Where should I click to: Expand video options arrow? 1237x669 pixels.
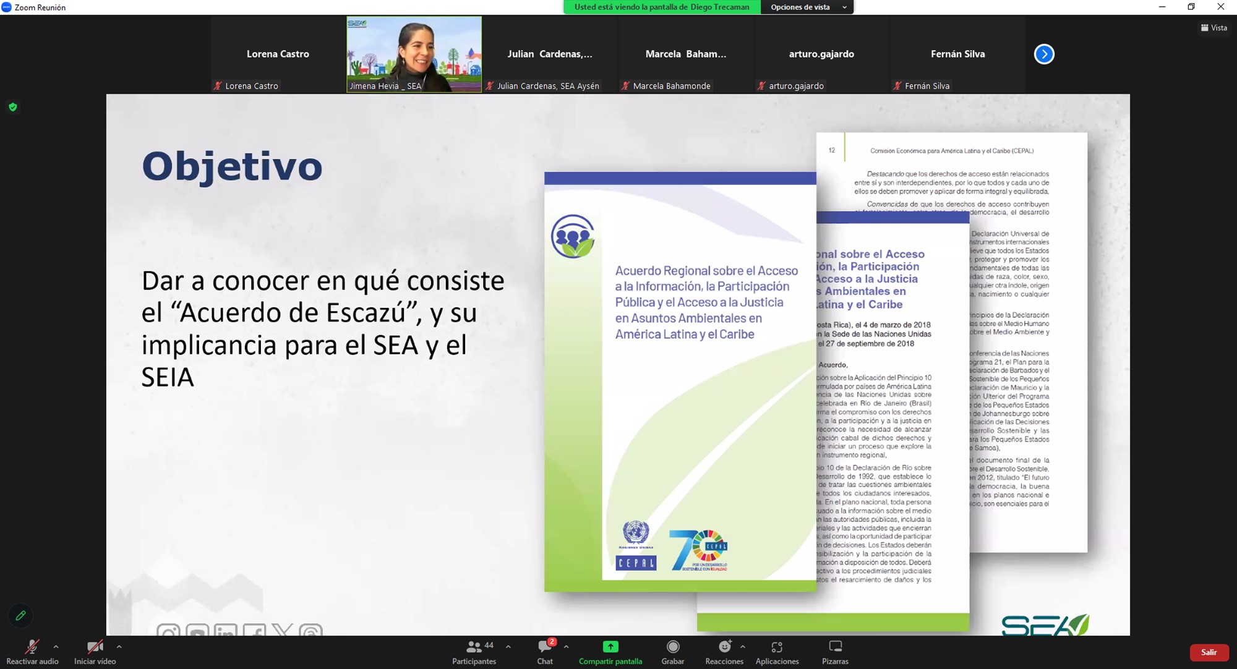[x=119, y=646]
